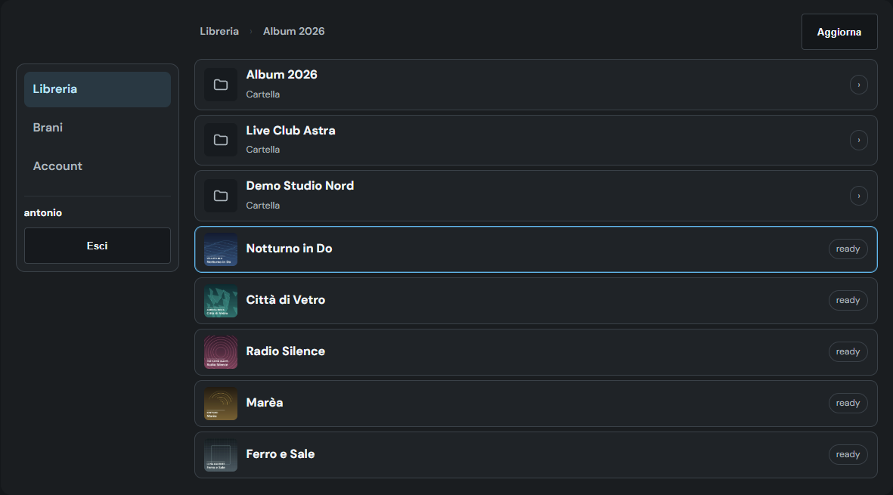Open the Marèa cover thumbnail
893x495 pixels.
[220, 404]
